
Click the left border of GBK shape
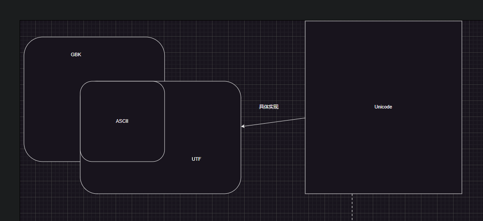tap(24, 98)
